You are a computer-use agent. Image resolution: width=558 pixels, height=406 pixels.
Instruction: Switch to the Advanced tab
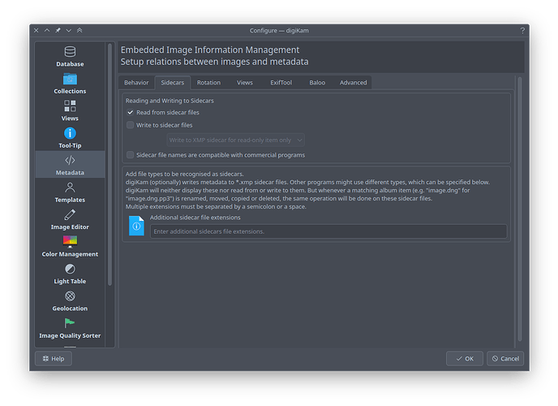[x=353, y=83]
